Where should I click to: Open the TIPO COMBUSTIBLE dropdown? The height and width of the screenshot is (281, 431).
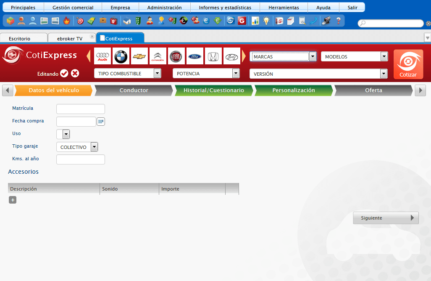(x=128, y=74)
